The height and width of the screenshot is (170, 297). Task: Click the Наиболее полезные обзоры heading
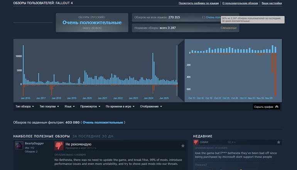click(x=42, y=136)
